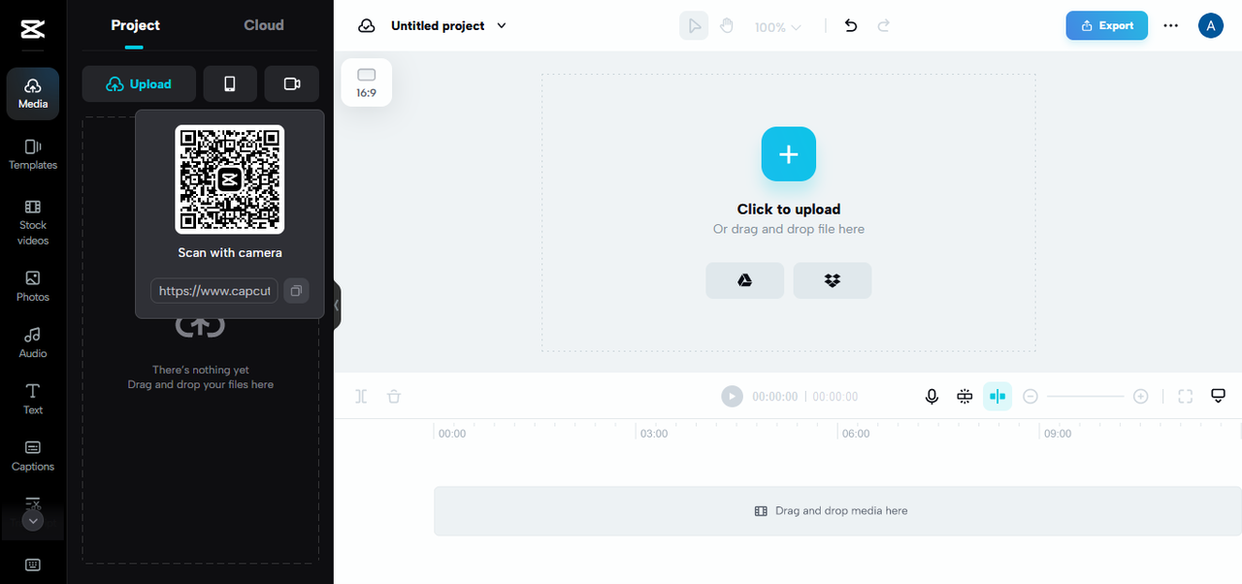The height and width of the screenshot is (584, 1242).
Task: Start recording with the microphone icon
Action: 931,396
